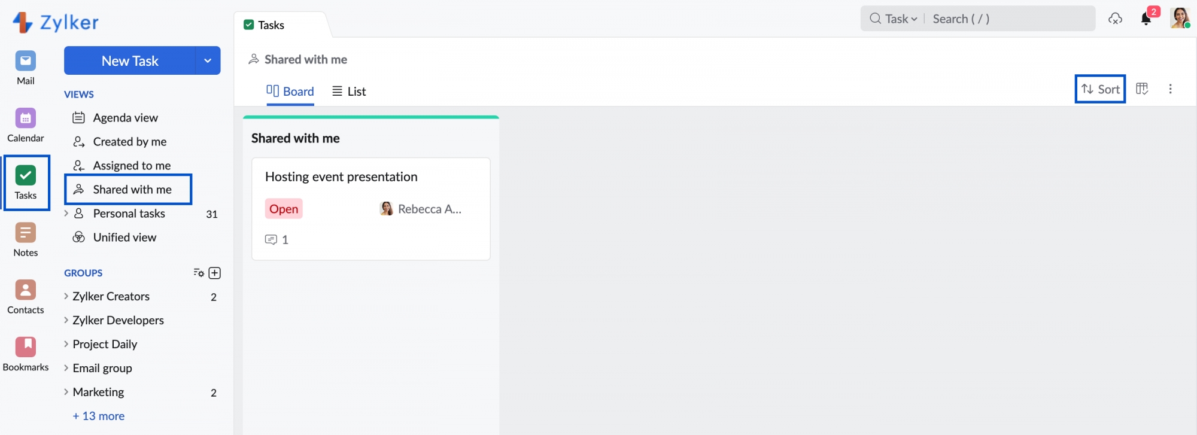Open the column customization icon beside Sort
The width and height of the screenshot is (1197, 435).
[1142, 89]
